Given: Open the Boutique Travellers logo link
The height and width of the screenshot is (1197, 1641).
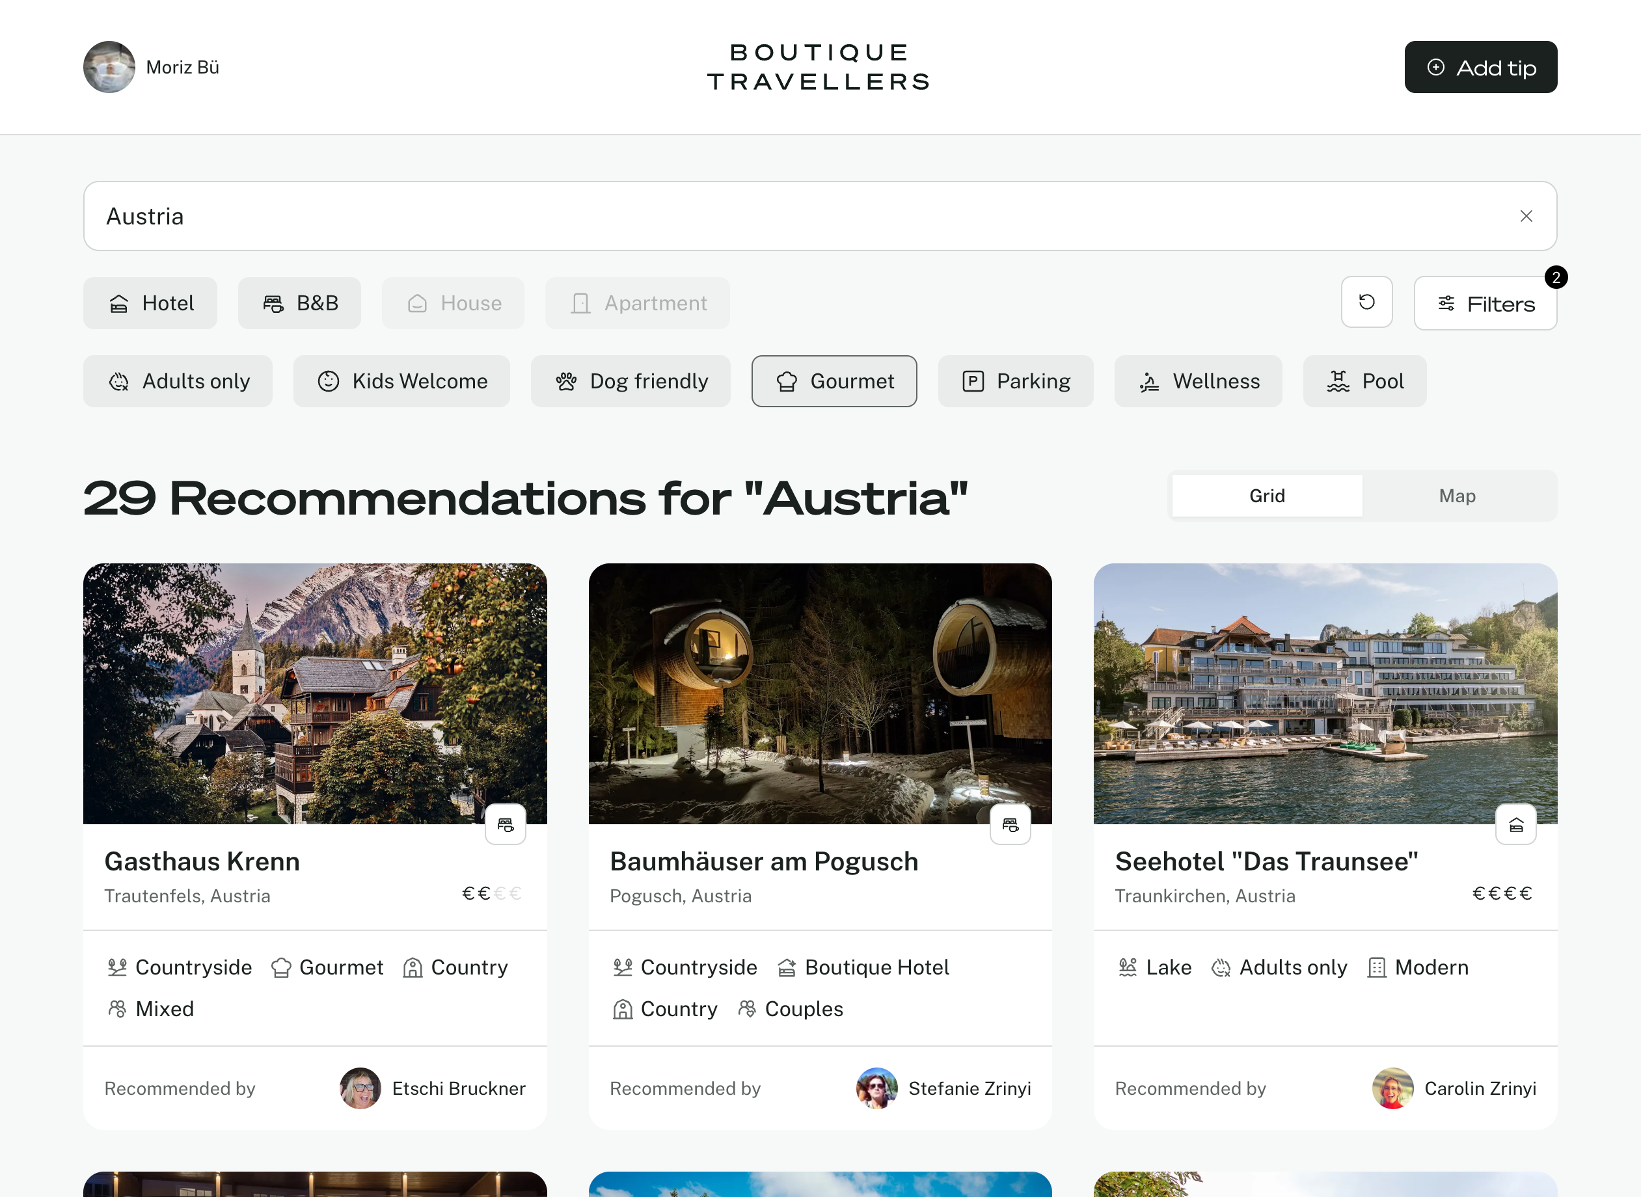Looking at the screenshot, I should click(819, 66).
